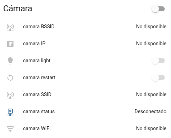Select the camara light label
This screenshot has width=171, height=138.
pos(37,61)
